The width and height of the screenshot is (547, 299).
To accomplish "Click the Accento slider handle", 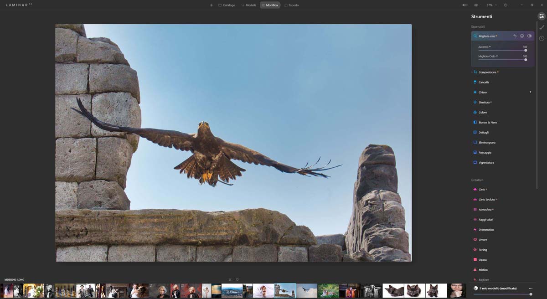I will (x=526, y=51).
